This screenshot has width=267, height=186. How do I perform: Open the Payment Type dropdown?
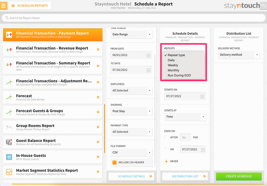tap(131, 132)
